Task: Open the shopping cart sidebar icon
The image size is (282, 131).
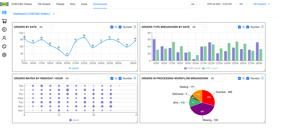Action: 4,21
